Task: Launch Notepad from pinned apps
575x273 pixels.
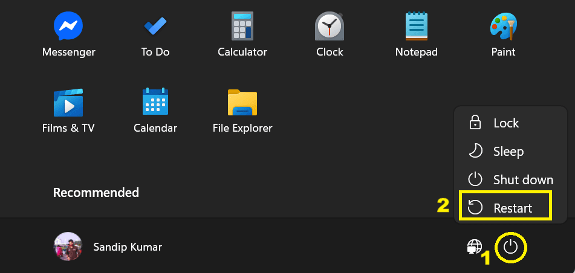Action: pyautogui.click(x=416, y=34)
